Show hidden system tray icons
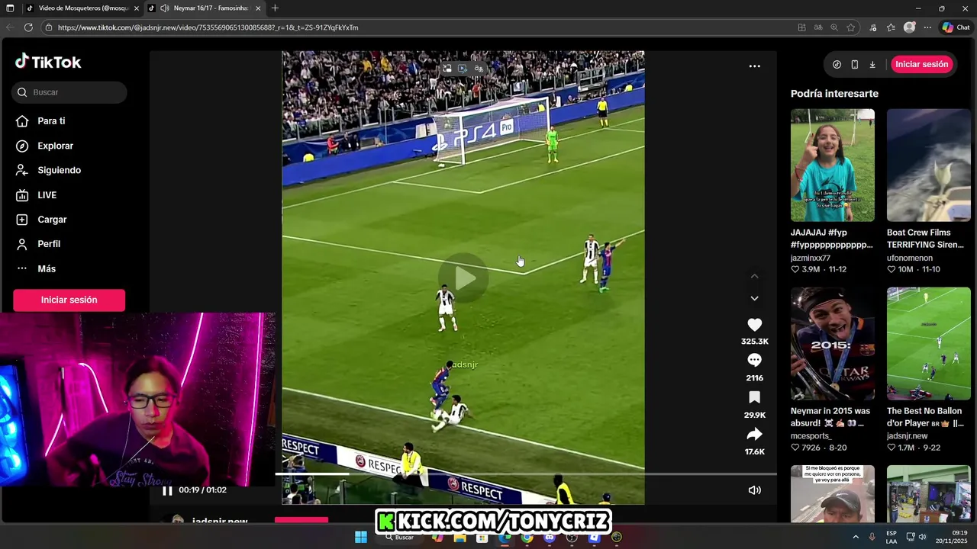Image resolution: width=977 pixels, height=549 pixels. tap(855, 537)
